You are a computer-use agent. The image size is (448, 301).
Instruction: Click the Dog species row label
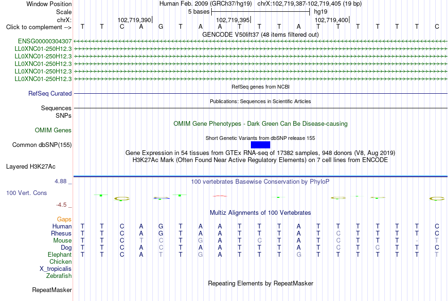(x=66, y=248)
